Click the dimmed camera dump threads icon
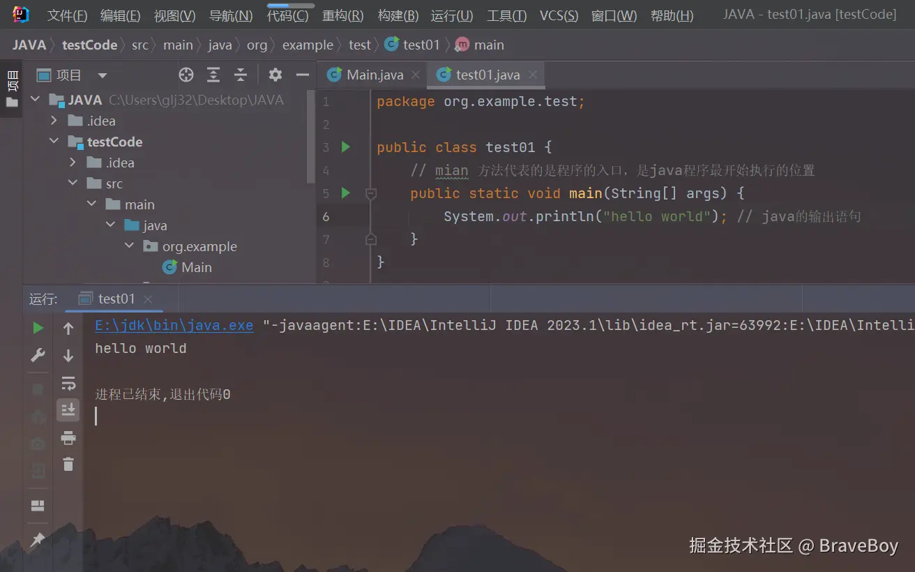 38,444
